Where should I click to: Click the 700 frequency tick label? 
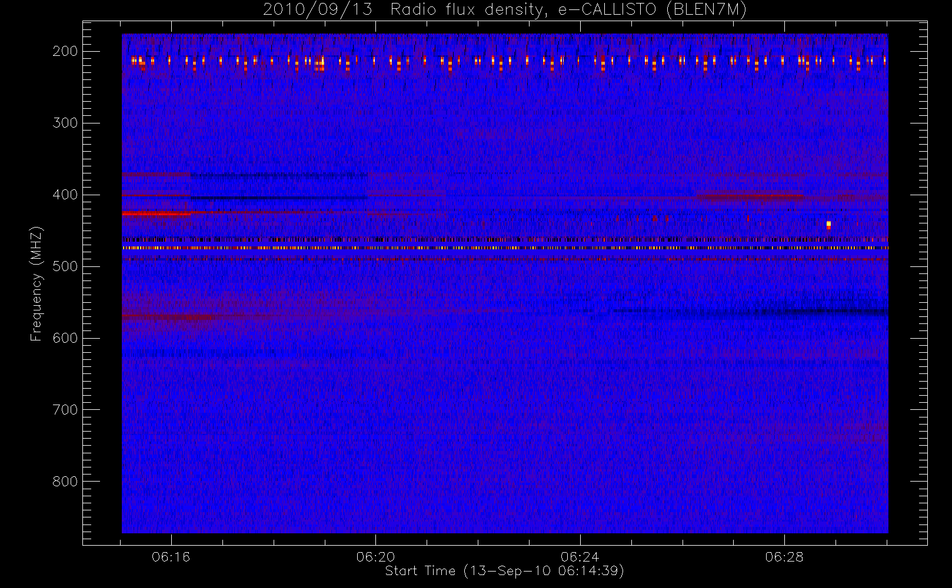[x=65, y=410]
